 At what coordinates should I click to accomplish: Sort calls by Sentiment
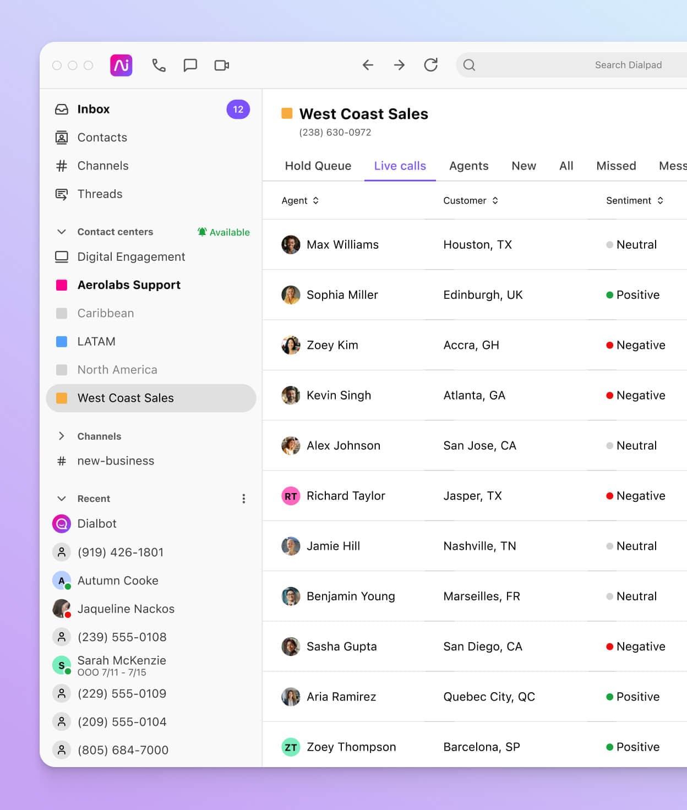(661, 200)
